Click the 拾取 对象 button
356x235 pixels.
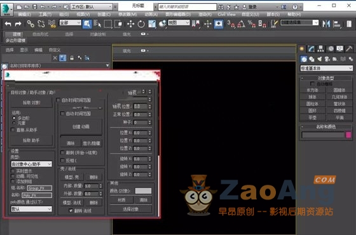(x=31, y=103)
